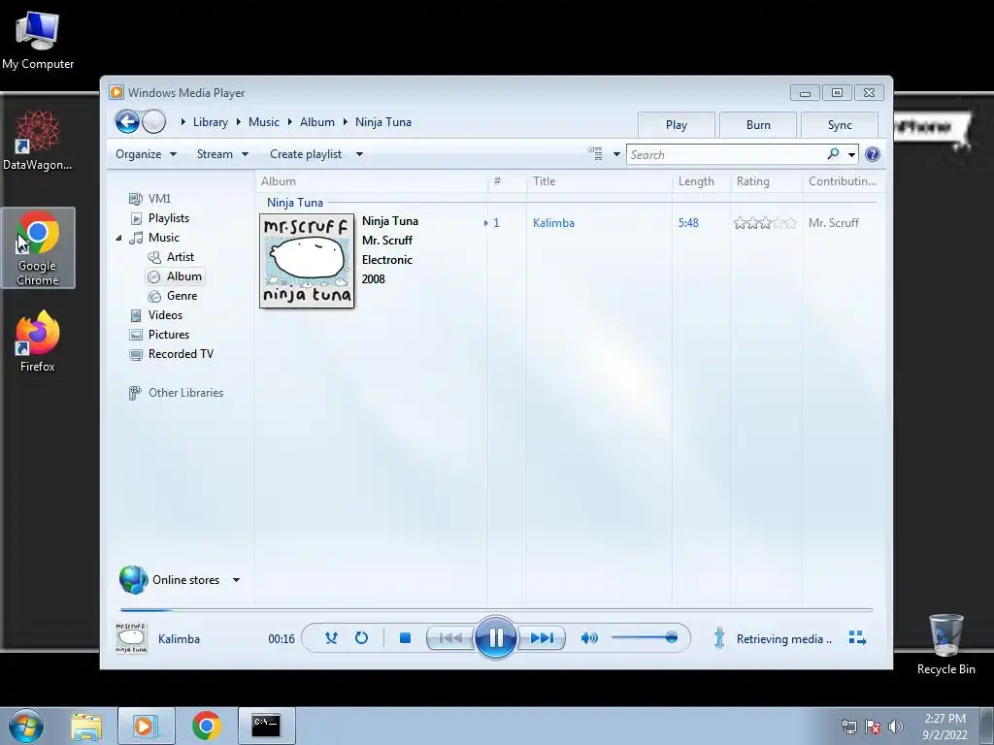
Task: Click the search magnifier icon
Action: (833, 154)
